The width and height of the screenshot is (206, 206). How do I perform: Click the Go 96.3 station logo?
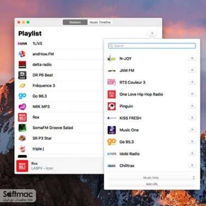click(22, 96)
